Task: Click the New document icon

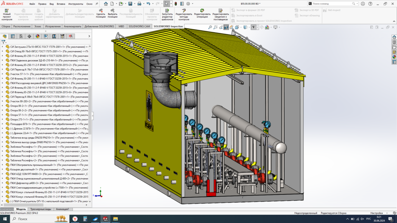Action: (112, 4)
